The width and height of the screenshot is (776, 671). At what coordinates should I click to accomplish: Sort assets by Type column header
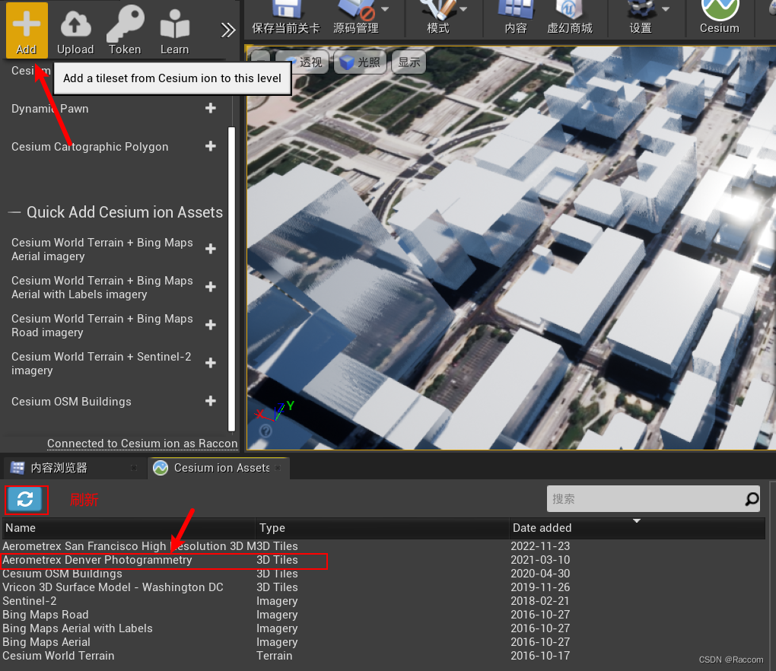[382, 528]
